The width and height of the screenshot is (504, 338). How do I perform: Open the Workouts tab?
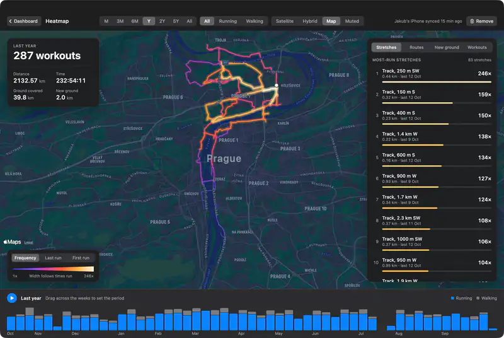477,47
